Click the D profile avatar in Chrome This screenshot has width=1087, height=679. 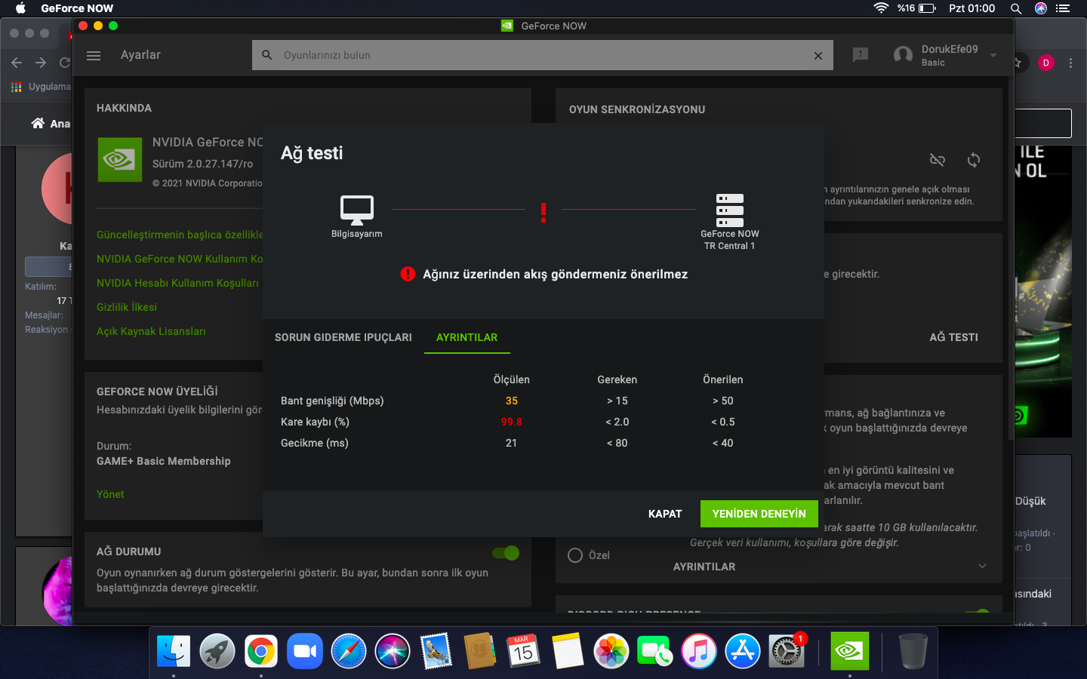pos(1046,63)
